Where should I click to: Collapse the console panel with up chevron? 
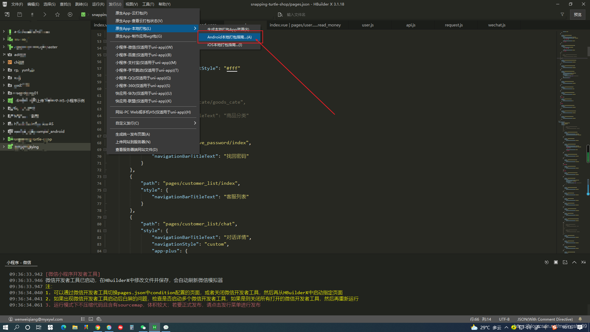coord(574,262)
